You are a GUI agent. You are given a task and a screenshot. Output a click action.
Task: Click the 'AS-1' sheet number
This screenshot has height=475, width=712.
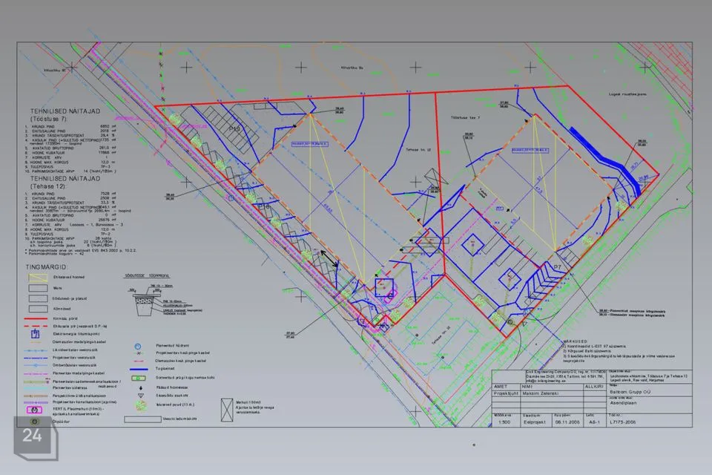point(594,422)
